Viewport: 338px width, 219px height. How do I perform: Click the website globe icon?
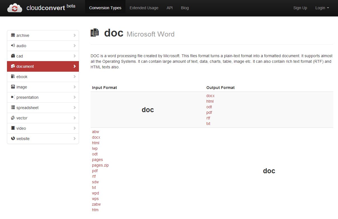click(13, 138)
